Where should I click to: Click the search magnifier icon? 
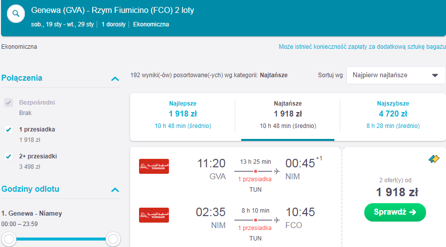16,13
